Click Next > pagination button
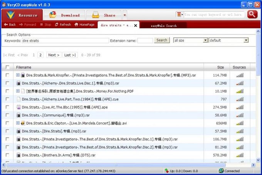 click(54, 55)
